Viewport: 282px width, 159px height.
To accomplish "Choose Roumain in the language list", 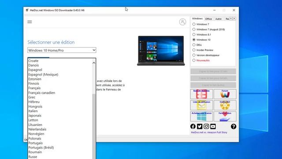I will pyautogui.click(x=60, y=152).
